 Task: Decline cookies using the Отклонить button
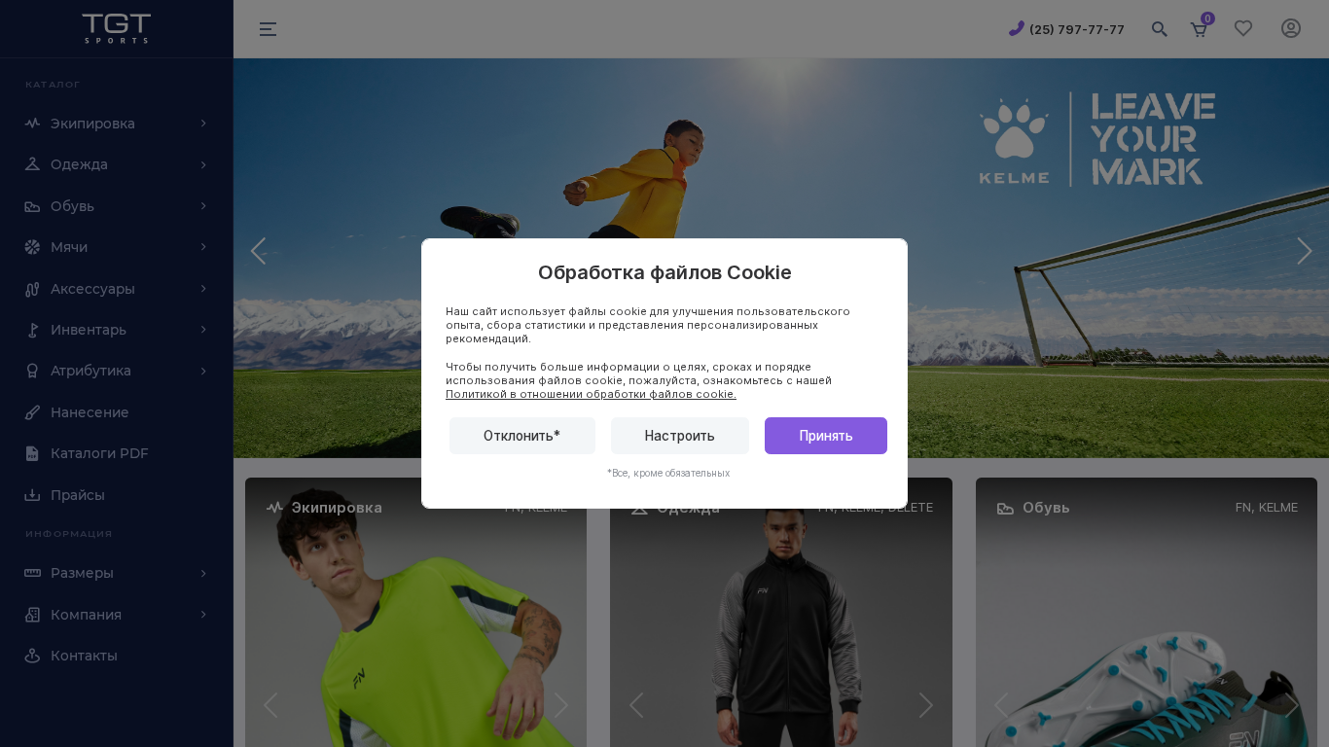[x=522, y=436]
